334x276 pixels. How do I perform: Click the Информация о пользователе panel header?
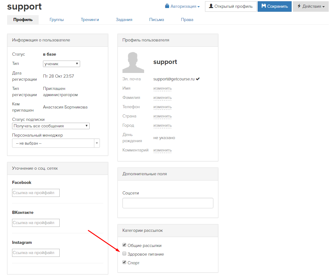58,40
